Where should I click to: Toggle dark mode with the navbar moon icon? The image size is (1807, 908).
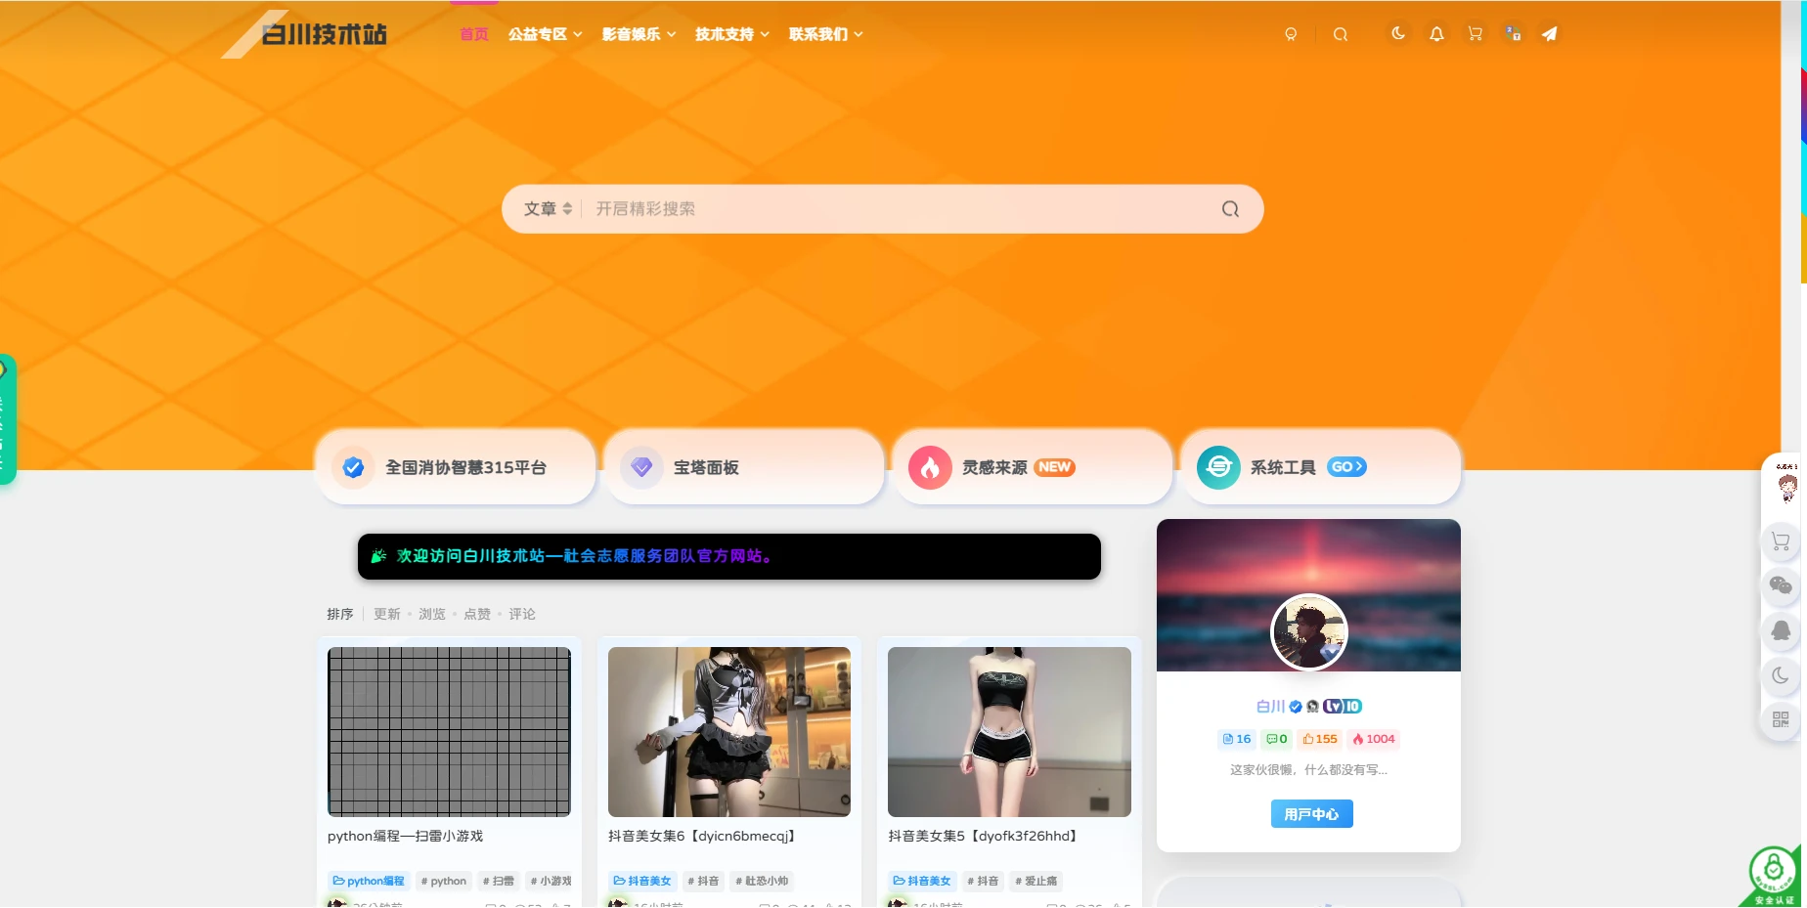pos(1397,33)
